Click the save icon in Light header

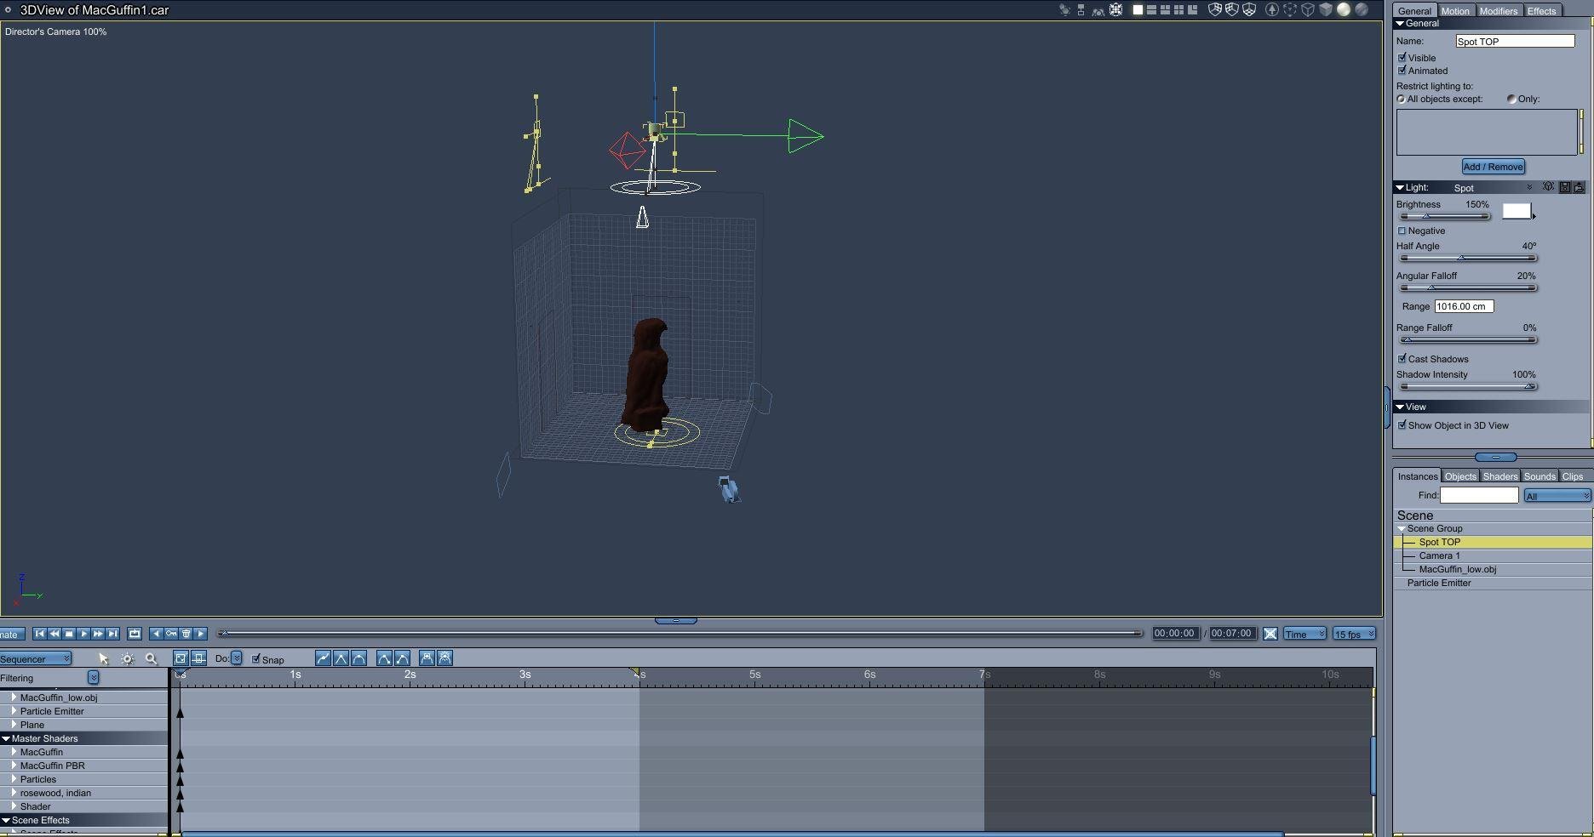pyautogui.click(x=1564, y=187)
